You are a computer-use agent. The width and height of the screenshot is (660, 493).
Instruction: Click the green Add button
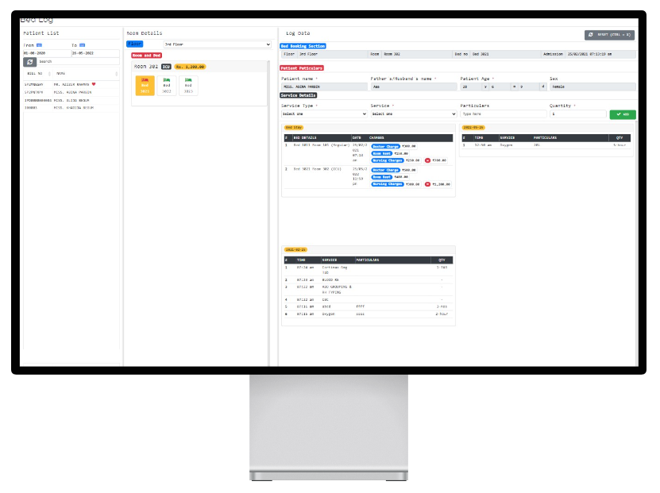coord(623,114)
